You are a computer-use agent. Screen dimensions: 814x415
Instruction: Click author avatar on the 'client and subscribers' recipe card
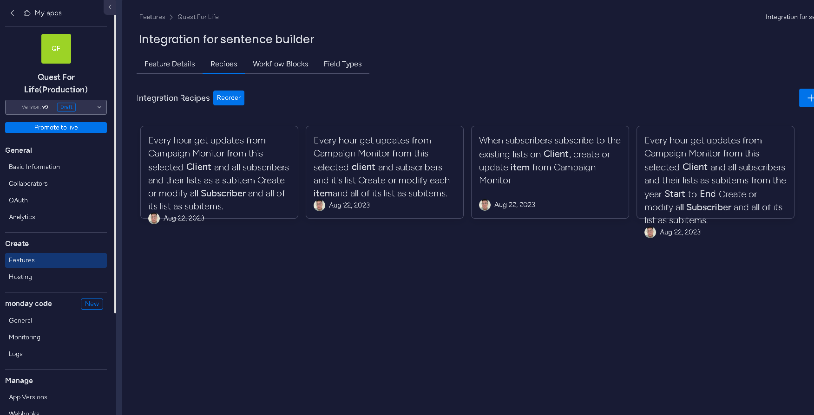(319, 205)
